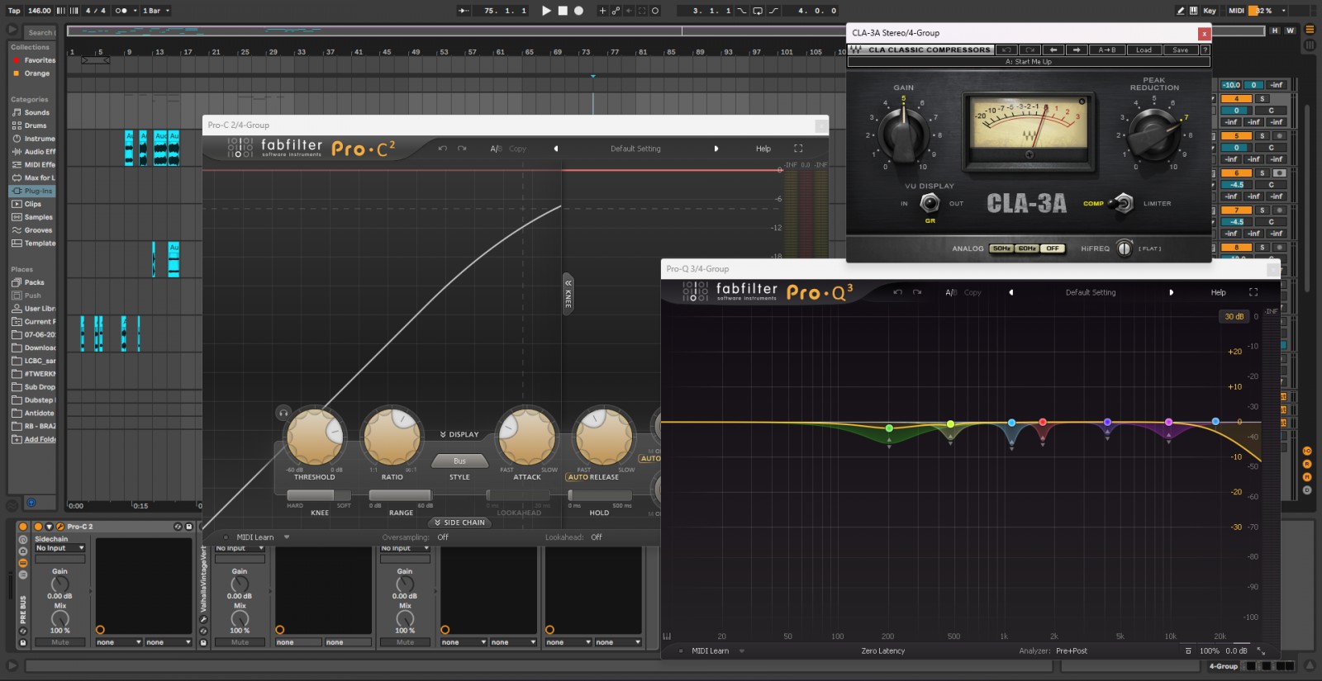Arm the Arrangement Record button

pos(578,11)
